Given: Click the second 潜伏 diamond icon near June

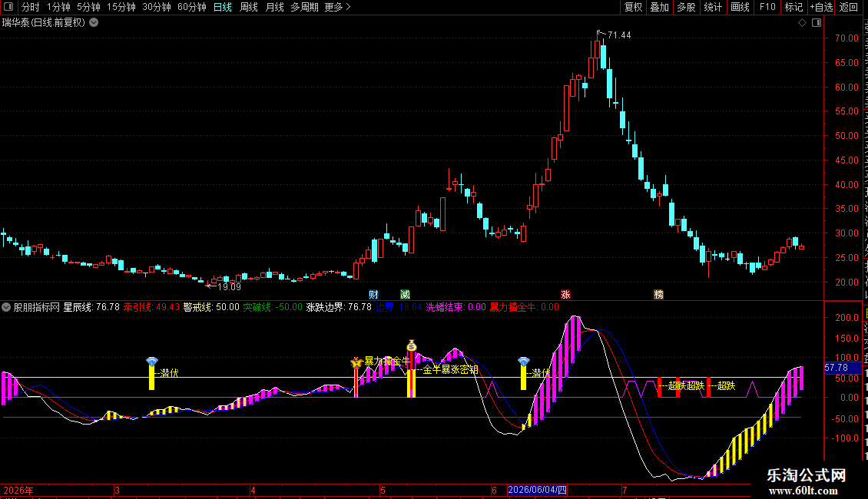Looking at the screenshot, I should 524,362.
